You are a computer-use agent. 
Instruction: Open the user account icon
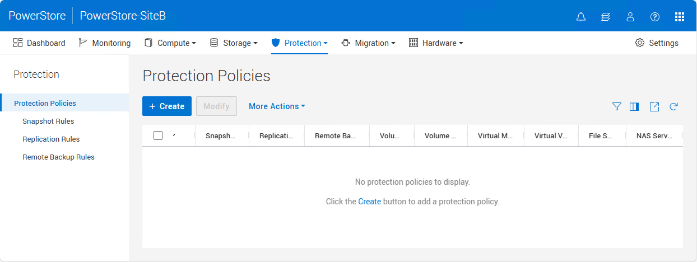(630, 17)
